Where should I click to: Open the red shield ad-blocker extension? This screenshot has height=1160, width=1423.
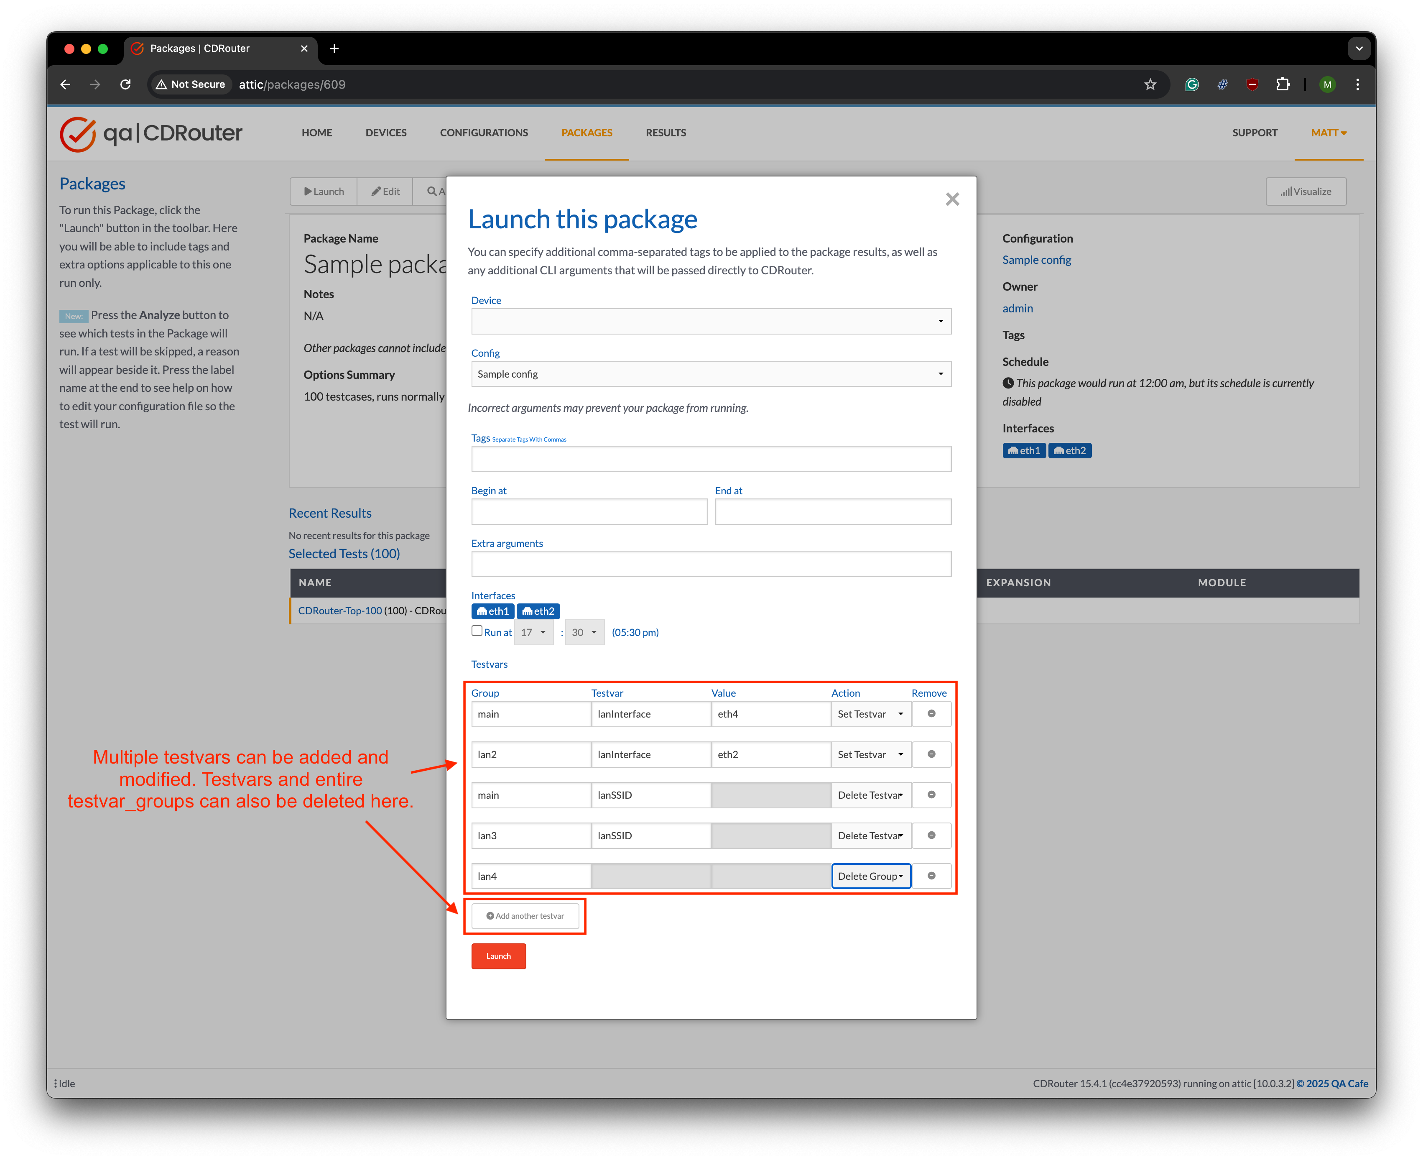[1252, 84]
